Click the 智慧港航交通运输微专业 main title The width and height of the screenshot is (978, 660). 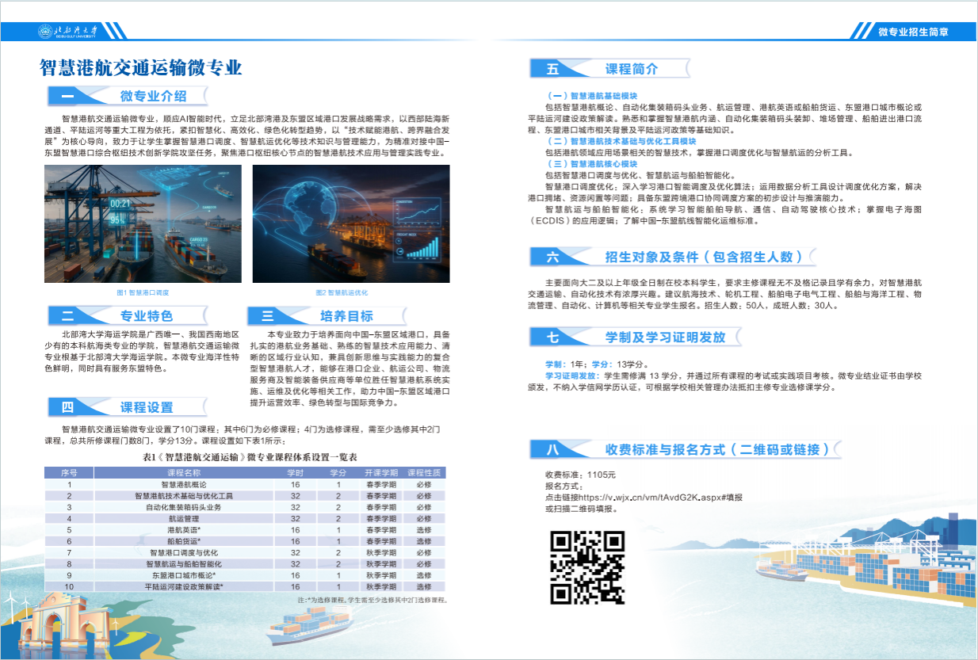[x=141, y=67]
